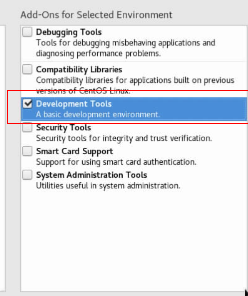Select the Smart Card Support title
This screenshot has width=248, height=296.
coord(74,152)
